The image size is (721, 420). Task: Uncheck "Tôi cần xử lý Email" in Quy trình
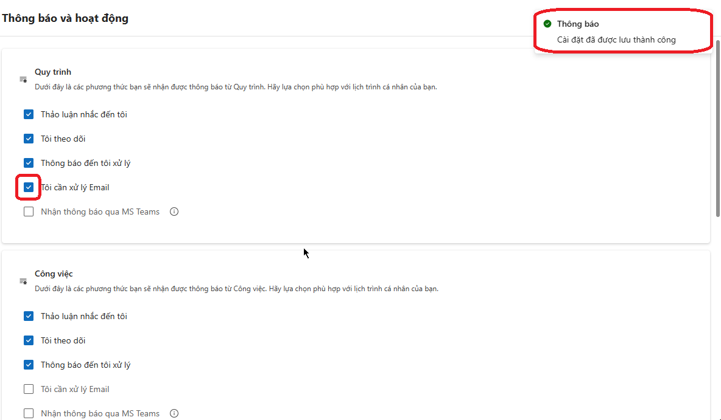29,187
